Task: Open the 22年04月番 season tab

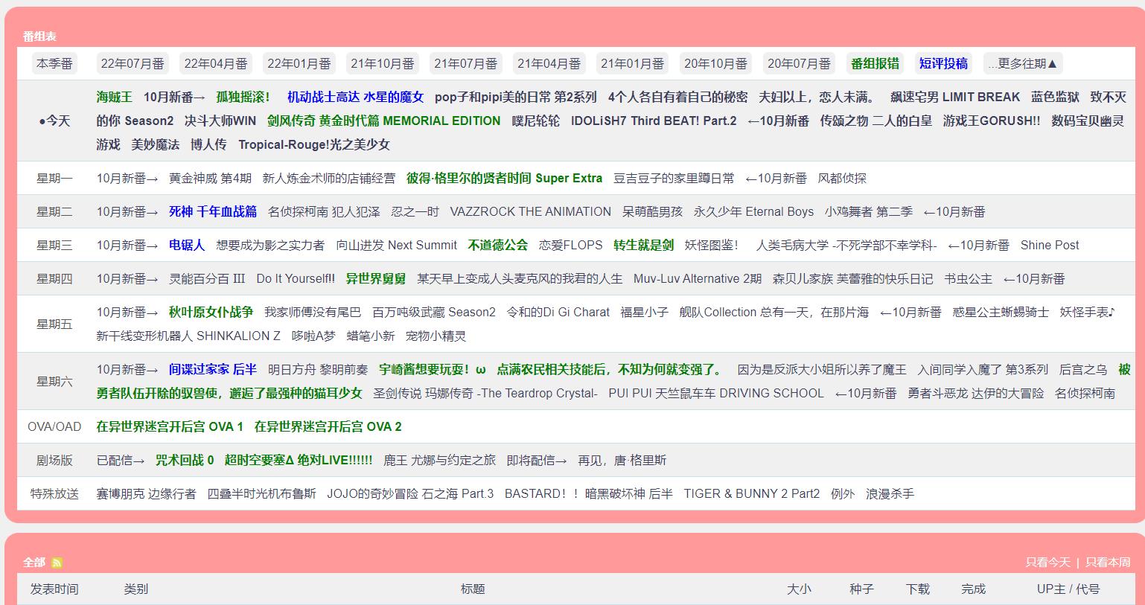Action: pyautogui.click(x=216, y=63)
